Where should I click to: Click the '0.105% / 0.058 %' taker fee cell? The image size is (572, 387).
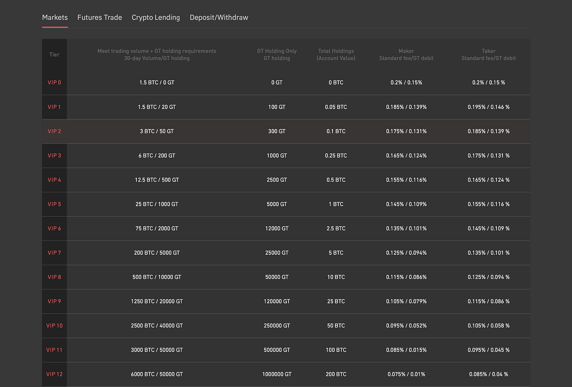(x=489, y=325)
